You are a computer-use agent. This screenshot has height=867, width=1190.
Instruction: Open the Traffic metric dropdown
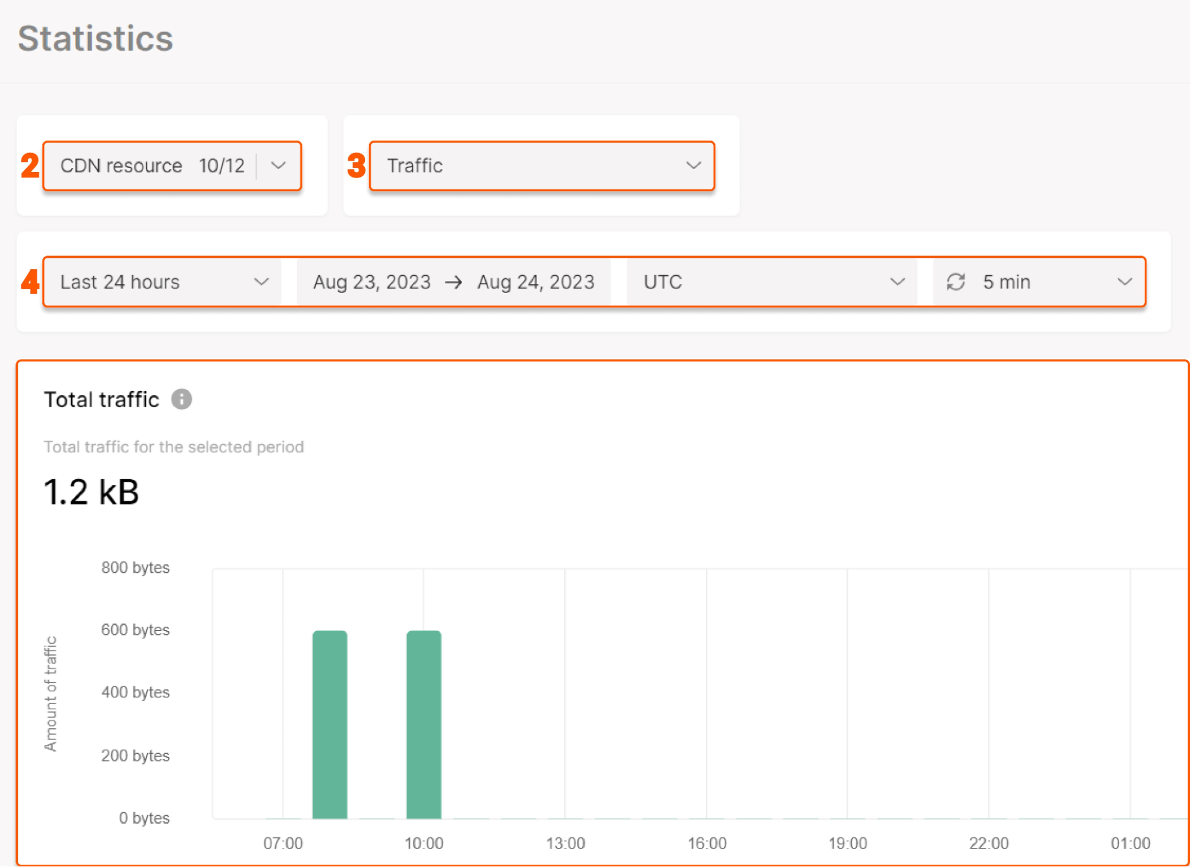click(541, 166)
